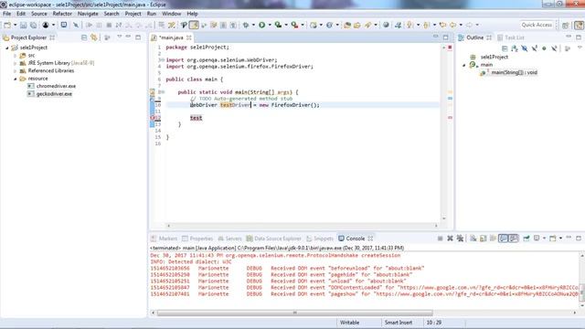Click the Open Task folder icon
Screen dimensions: 585x329
click(x=357, y=25)
